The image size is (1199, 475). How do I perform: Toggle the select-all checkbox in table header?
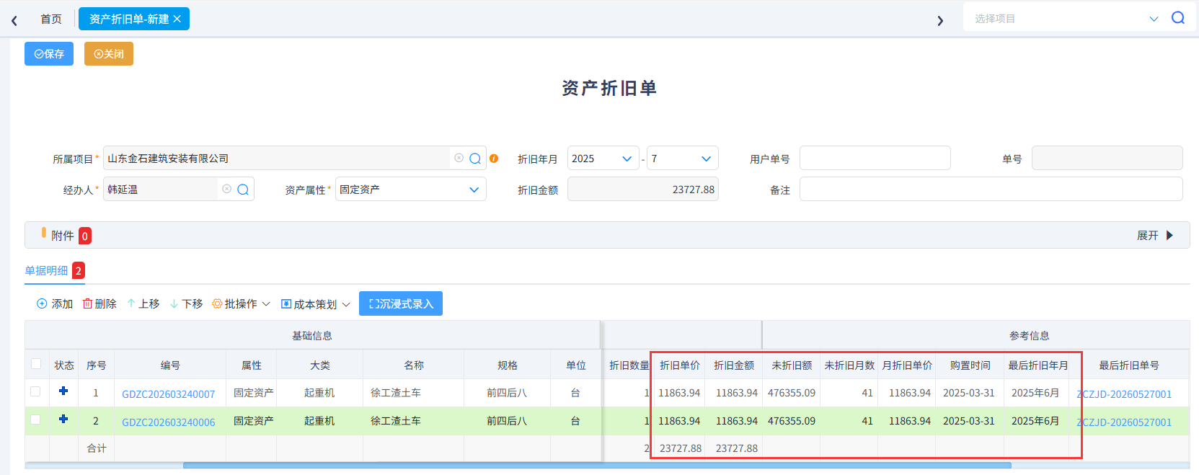(x=36, y=364)
